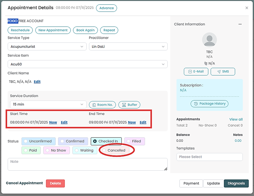Viewport: 254px width, 196px height.
Task: Click into the Note text area
Action: [x=87, y=164]
